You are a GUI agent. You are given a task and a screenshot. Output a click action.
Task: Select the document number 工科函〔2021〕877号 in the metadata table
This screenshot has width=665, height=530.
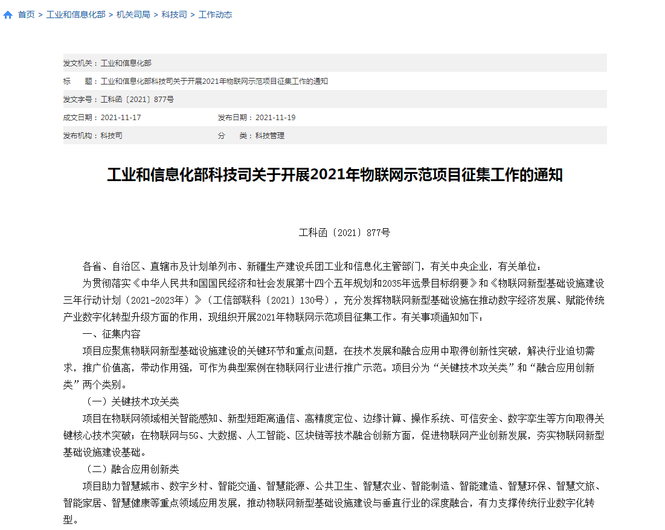137,100
